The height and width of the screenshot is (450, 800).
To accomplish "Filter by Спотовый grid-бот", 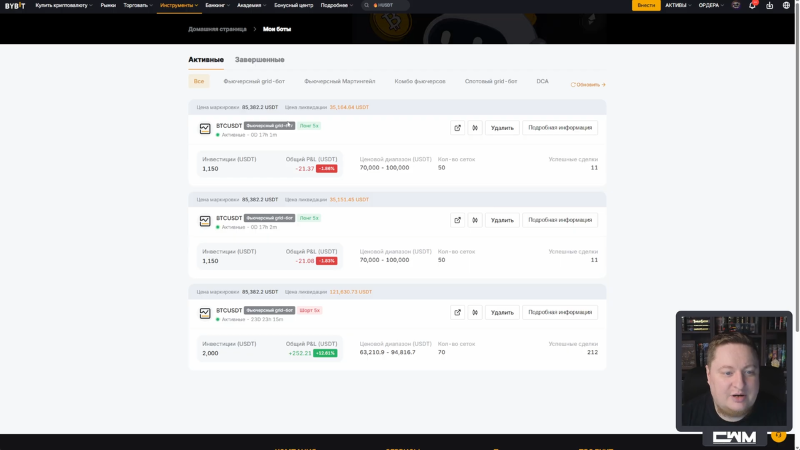I will (491, 81).
